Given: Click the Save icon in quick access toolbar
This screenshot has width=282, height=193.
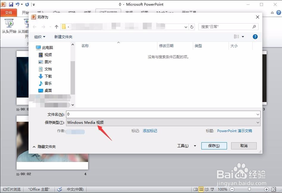Looking at the screenshot, I should [x=11, y=4].
